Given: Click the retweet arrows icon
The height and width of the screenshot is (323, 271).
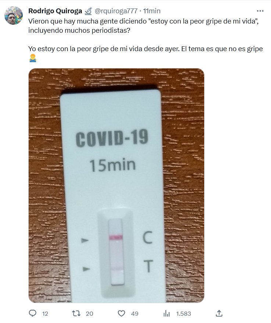Looking at the screenshot, I should pyautogui.click(x=76, y=313).
